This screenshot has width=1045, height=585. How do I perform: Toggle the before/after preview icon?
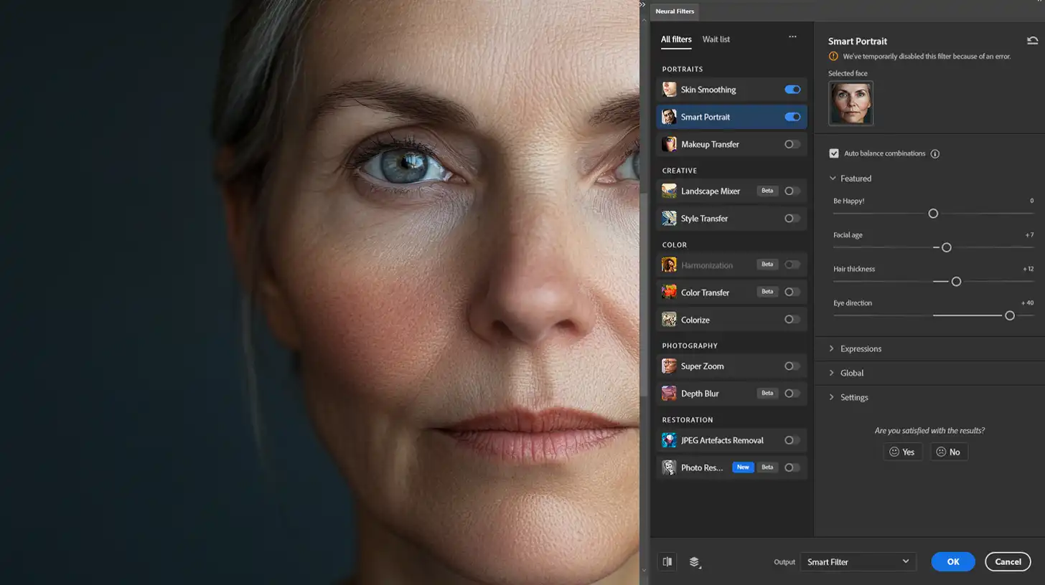pyautogui.click(x=667, y=562)
